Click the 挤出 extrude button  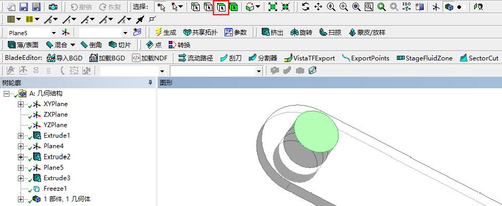272,32
